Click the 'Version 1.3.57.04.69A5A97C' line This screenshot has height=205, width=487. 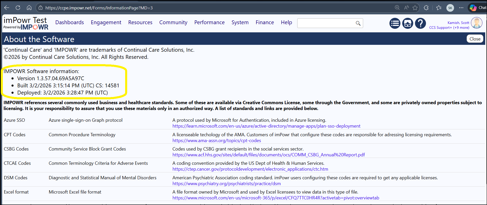(x=51, y=78)
